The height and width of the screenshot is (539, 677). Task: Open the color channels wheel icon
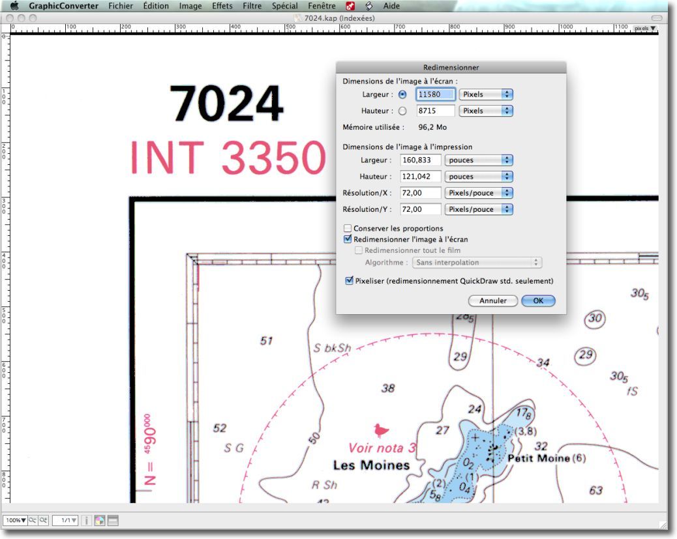[100, 521]
